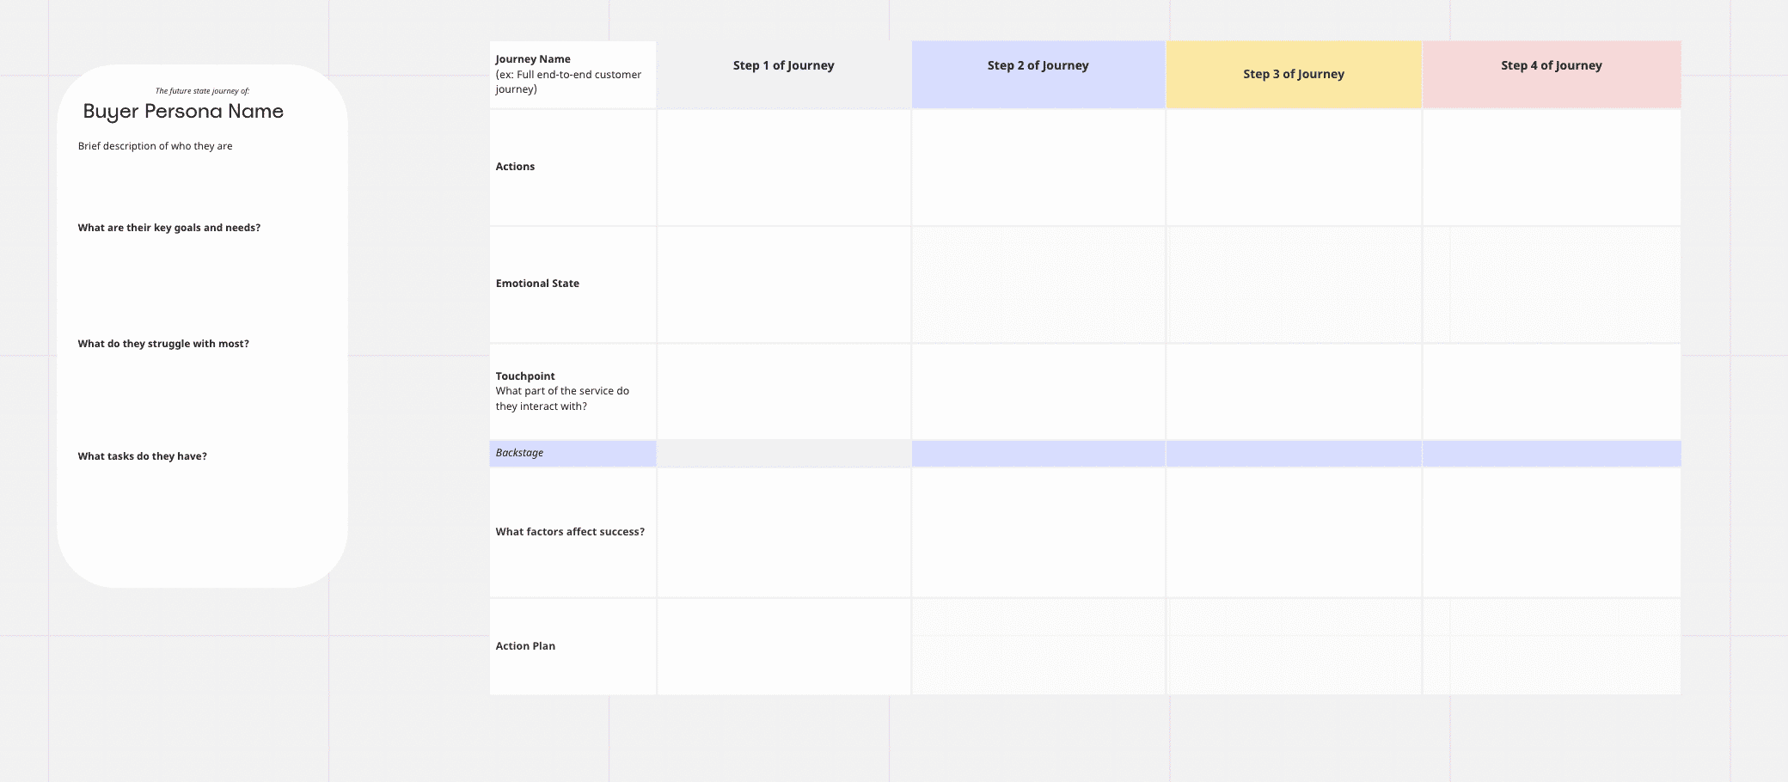
Task: Click the Touchpoint cell under Step 2
Action: click(x=1038, y=392)
